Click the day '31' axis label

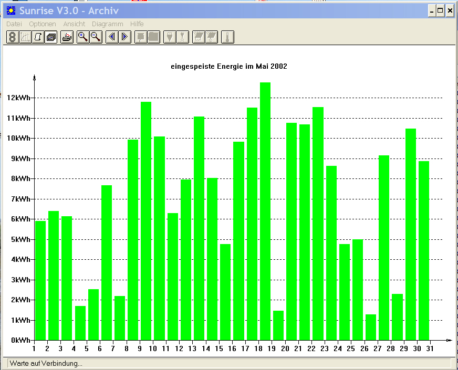pyautogui.click(x=430, y=348)
